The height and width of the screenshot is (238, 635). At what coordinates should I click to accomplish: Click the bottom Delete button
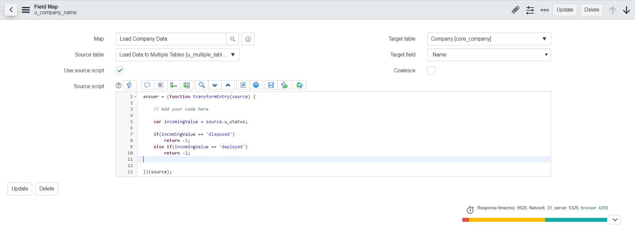click(47, 189)
